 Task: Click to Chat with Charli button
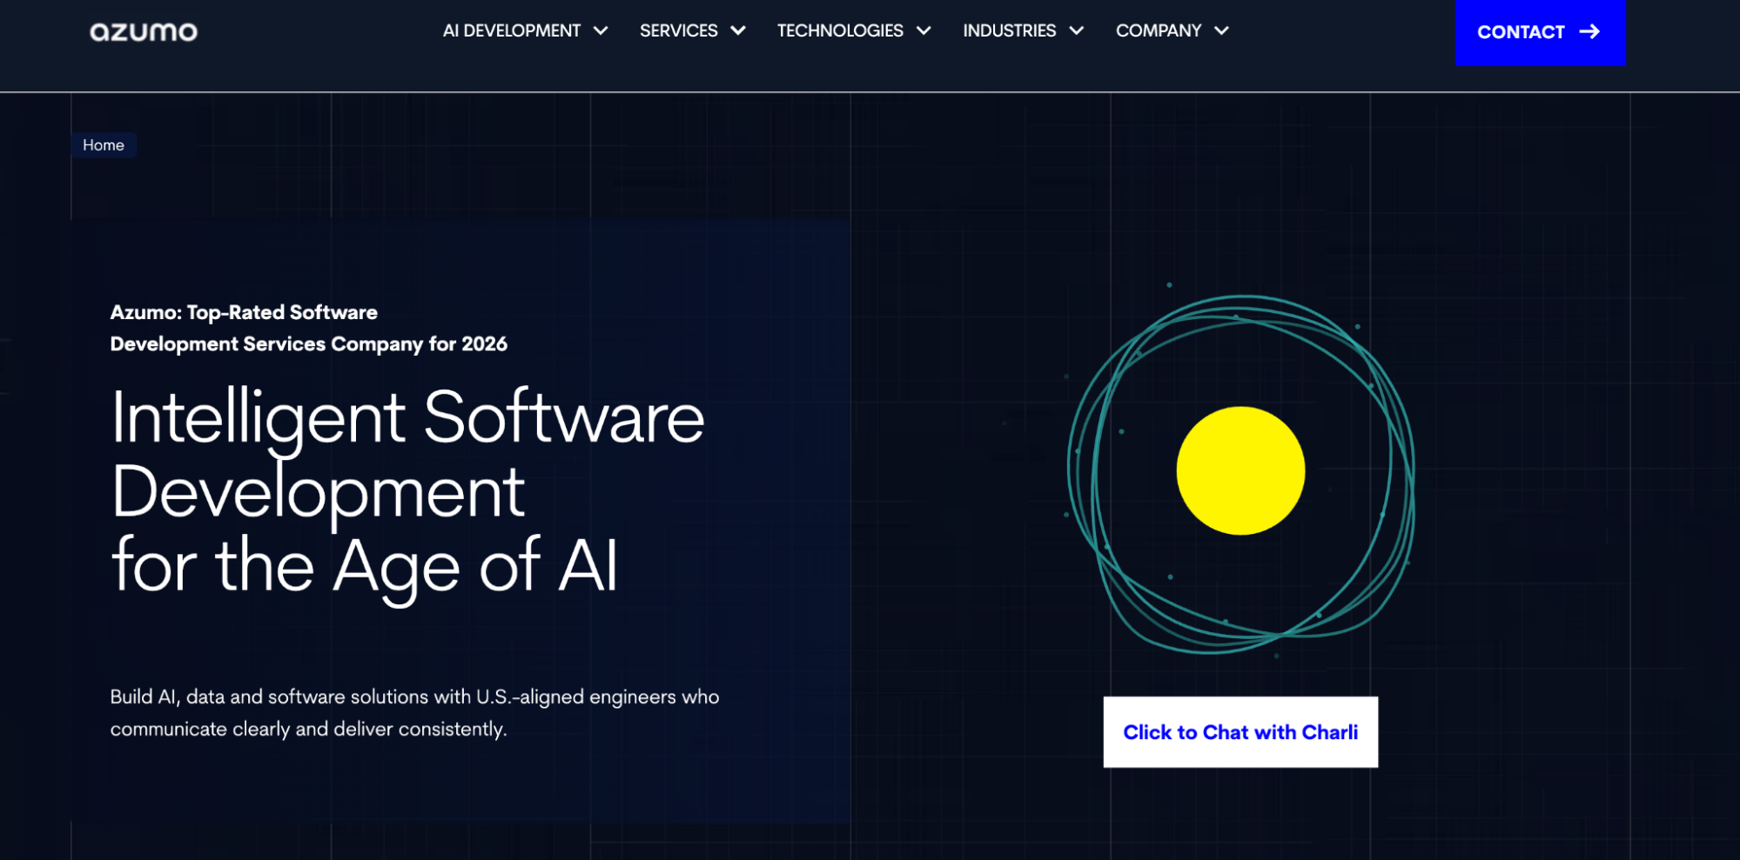(1240, 732)
